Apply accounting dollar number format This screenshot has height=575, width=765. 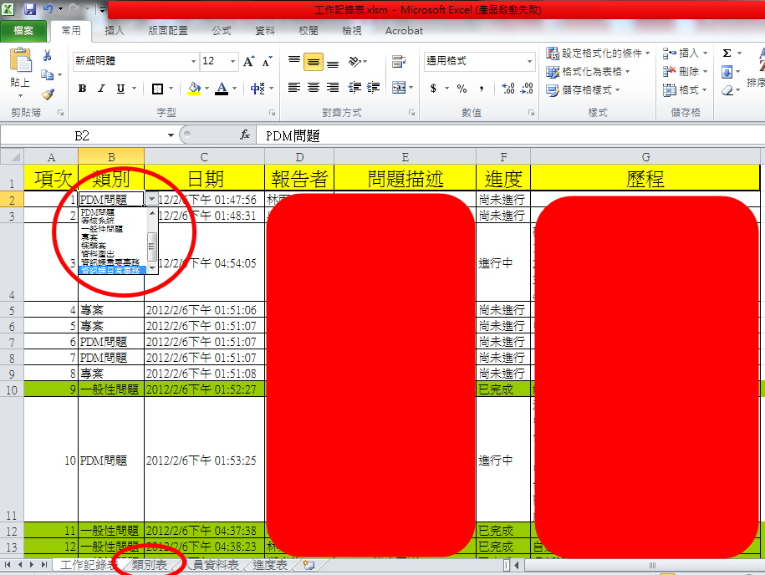point(433,89)
